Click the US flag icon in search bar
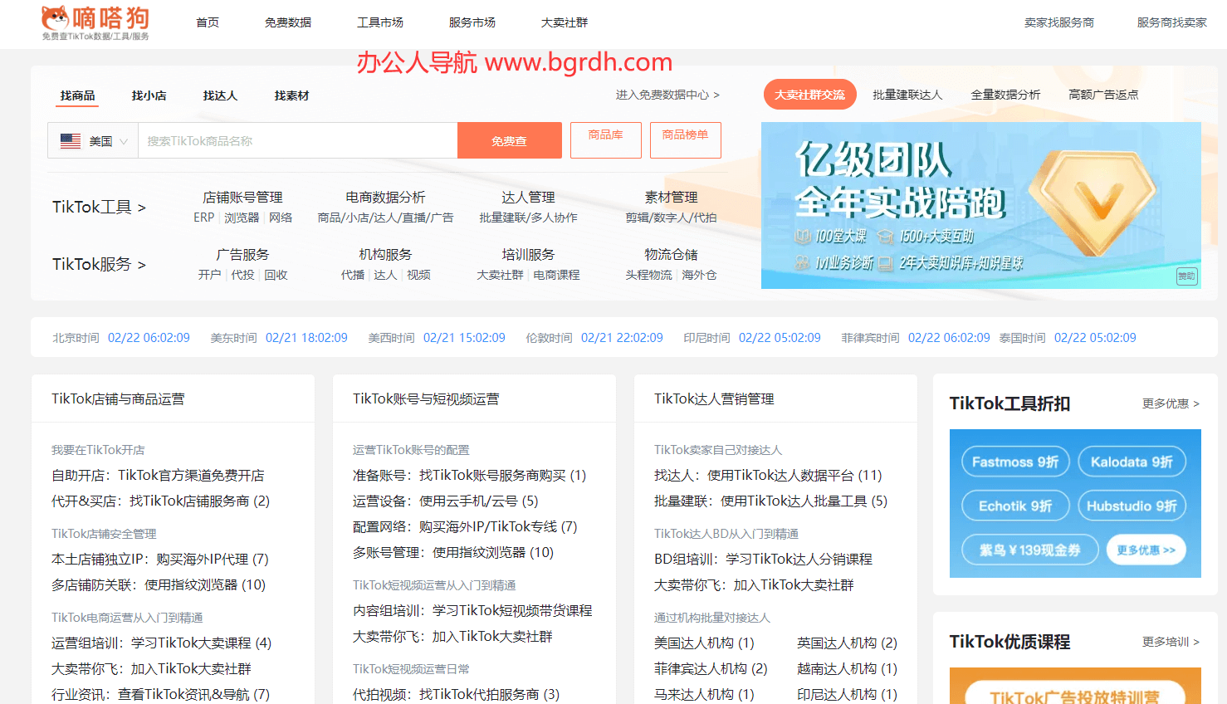 coord(71,141)
